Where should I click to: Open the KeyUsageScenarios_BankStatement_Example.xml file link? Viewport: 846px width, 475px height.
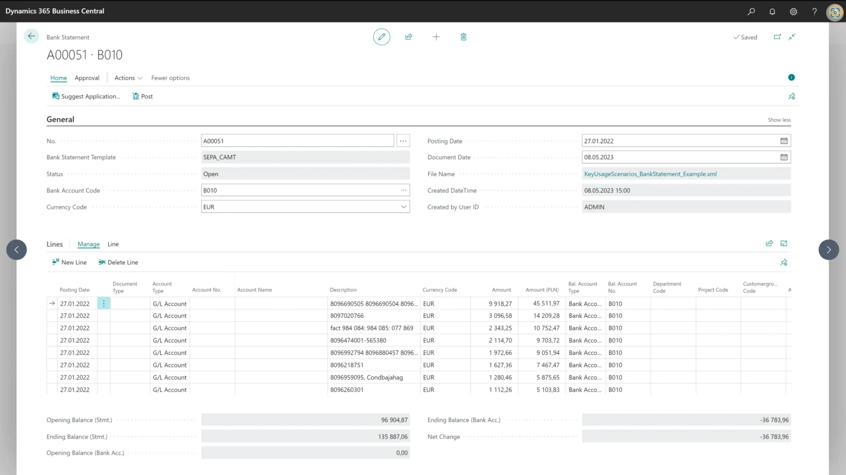pos(650,174)
